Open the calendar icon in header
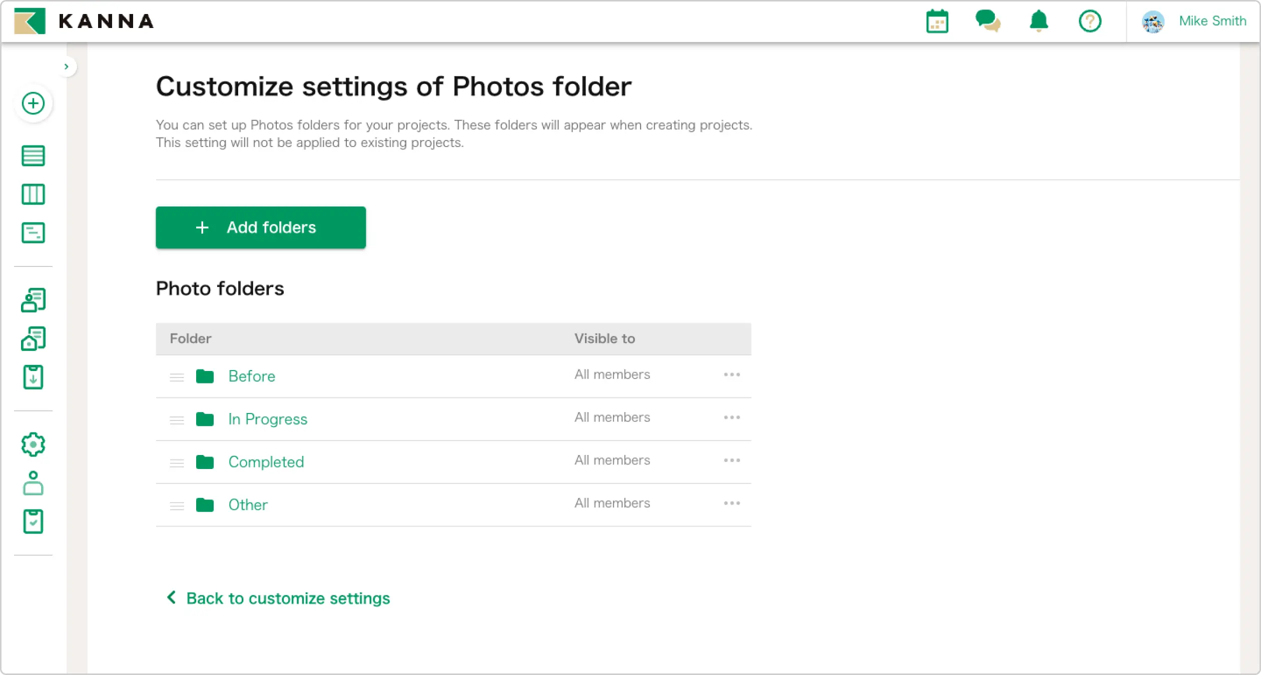The height and width of the screenshot is (675, 1261). [x=937, y=21]
